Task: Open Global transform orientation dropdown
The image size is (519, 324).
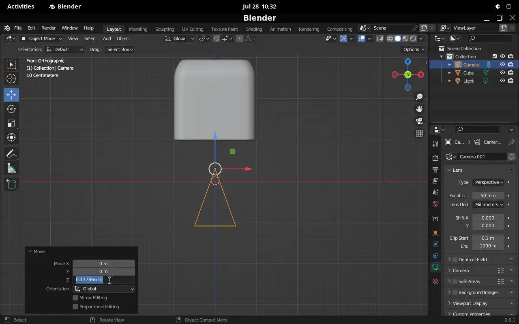Action: coord(179,38)
